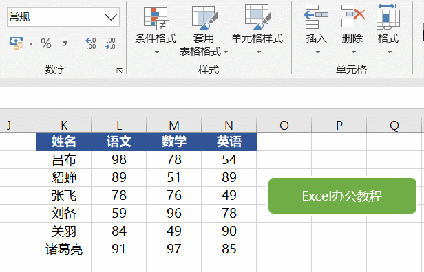Select 诸葛亮's 语文 score 91

coord(119,249)
